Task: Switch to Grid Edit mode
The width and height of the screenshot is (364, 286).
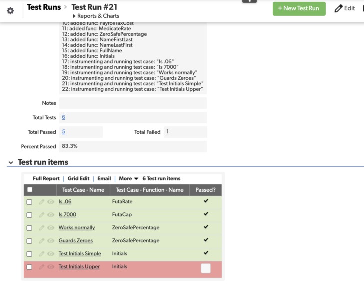Action: (x=78, y=178)
